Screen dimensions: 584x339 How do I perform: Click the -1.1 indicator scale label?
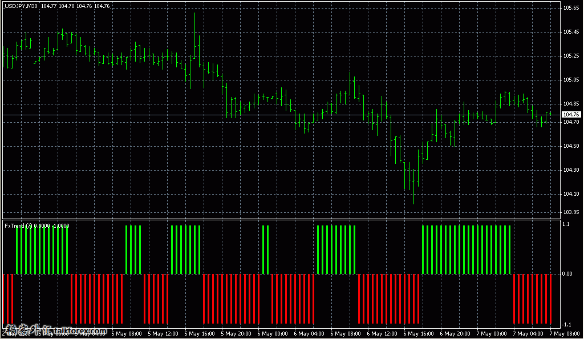coord(566,325)
